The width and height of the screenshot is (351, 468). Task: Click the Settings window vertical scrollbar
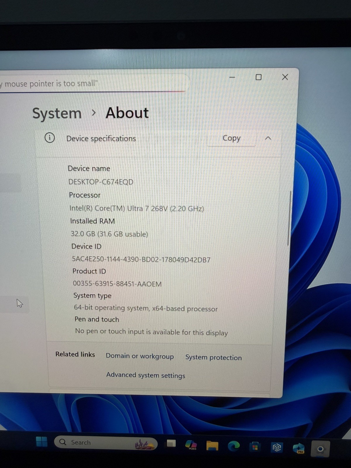(x=290, y=218)
